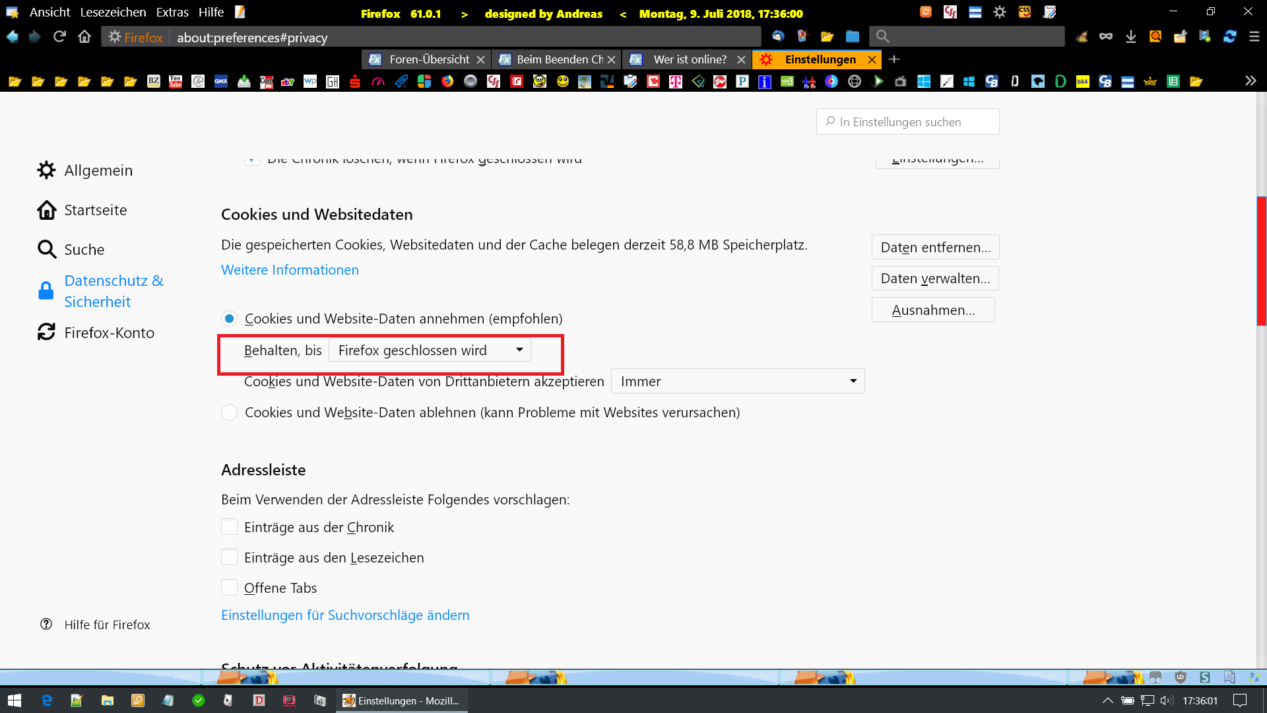Show more bookmarks with chevron

coord(1250,81)
